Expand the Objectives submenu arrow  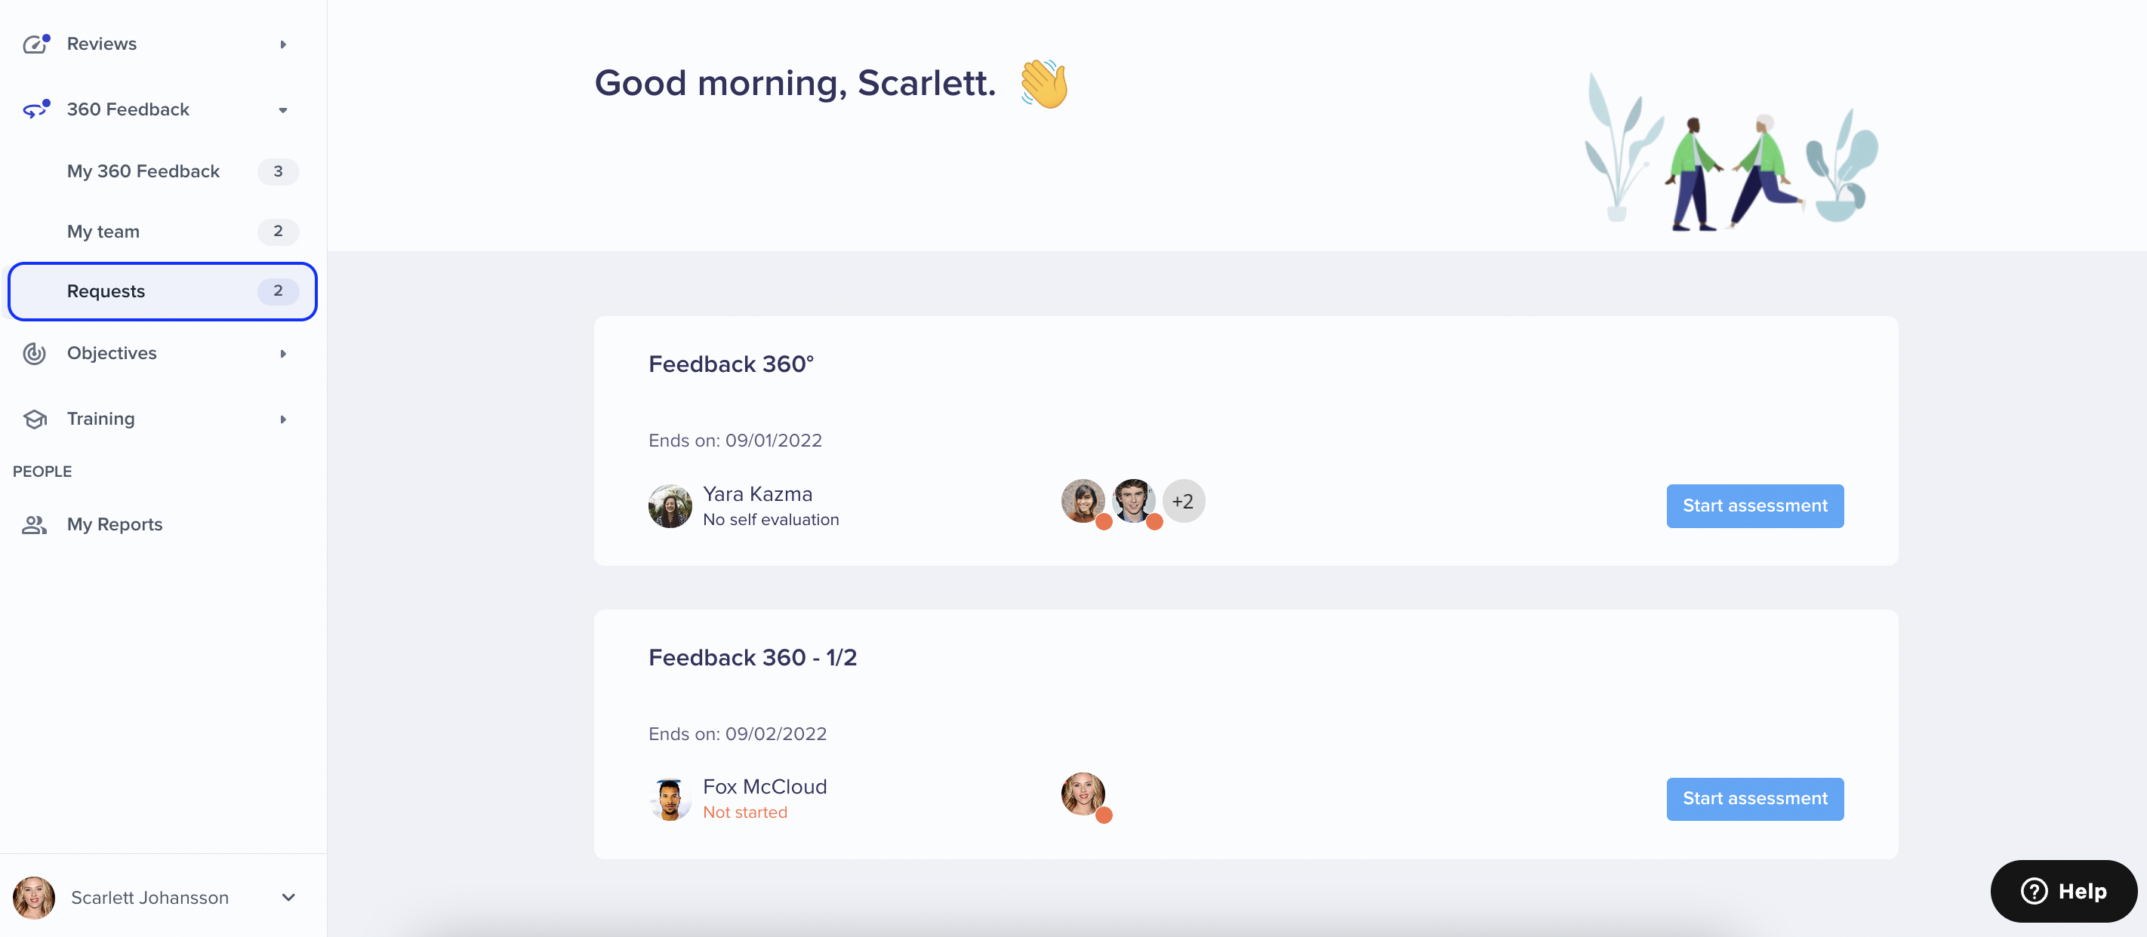tap(283, 353)
